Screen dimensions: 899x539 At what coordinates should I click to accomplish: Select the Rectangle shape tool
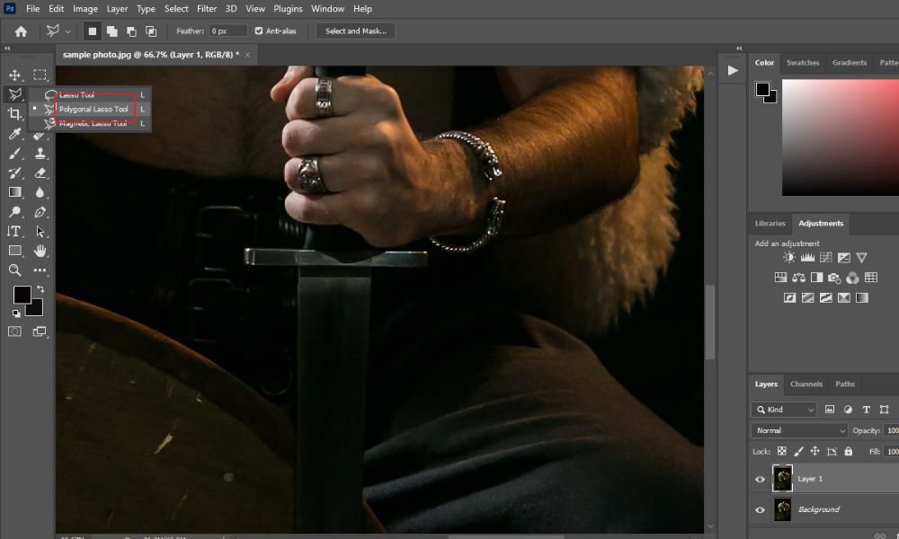click(15, 251)
